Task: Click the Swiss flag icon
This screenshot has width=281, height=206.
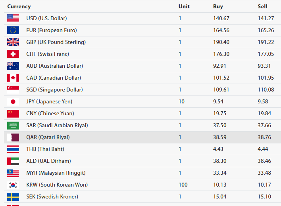Action: click(x=13, y=54)
